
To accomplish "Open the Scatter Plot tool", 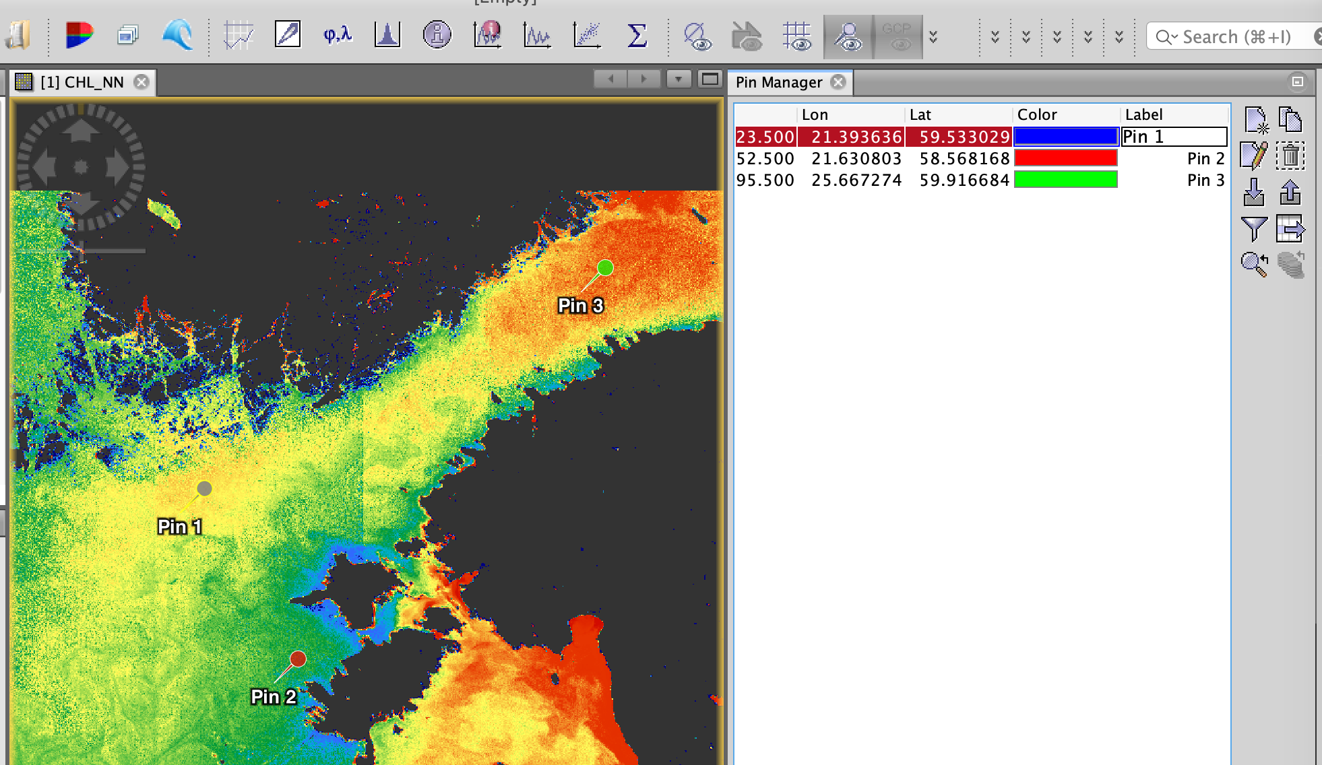I will pos(587,35).
